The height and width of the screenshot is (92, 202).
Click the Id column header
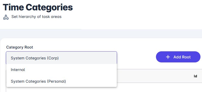(x=195, y=76)
